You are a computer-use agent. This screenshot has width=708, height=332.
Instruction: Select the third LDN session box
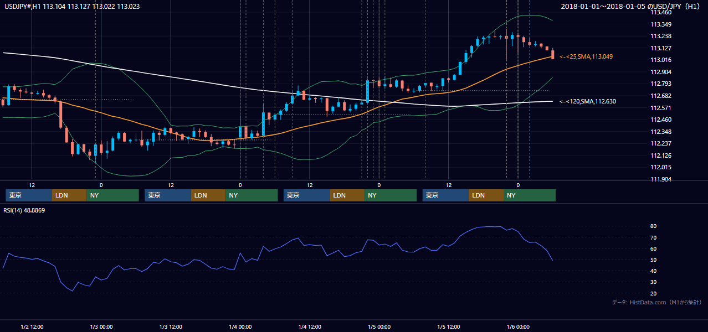347,195
